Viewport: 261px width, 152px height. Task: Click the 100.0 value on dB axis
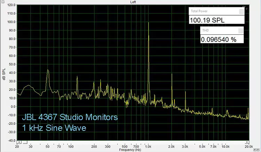coord(11,22)
